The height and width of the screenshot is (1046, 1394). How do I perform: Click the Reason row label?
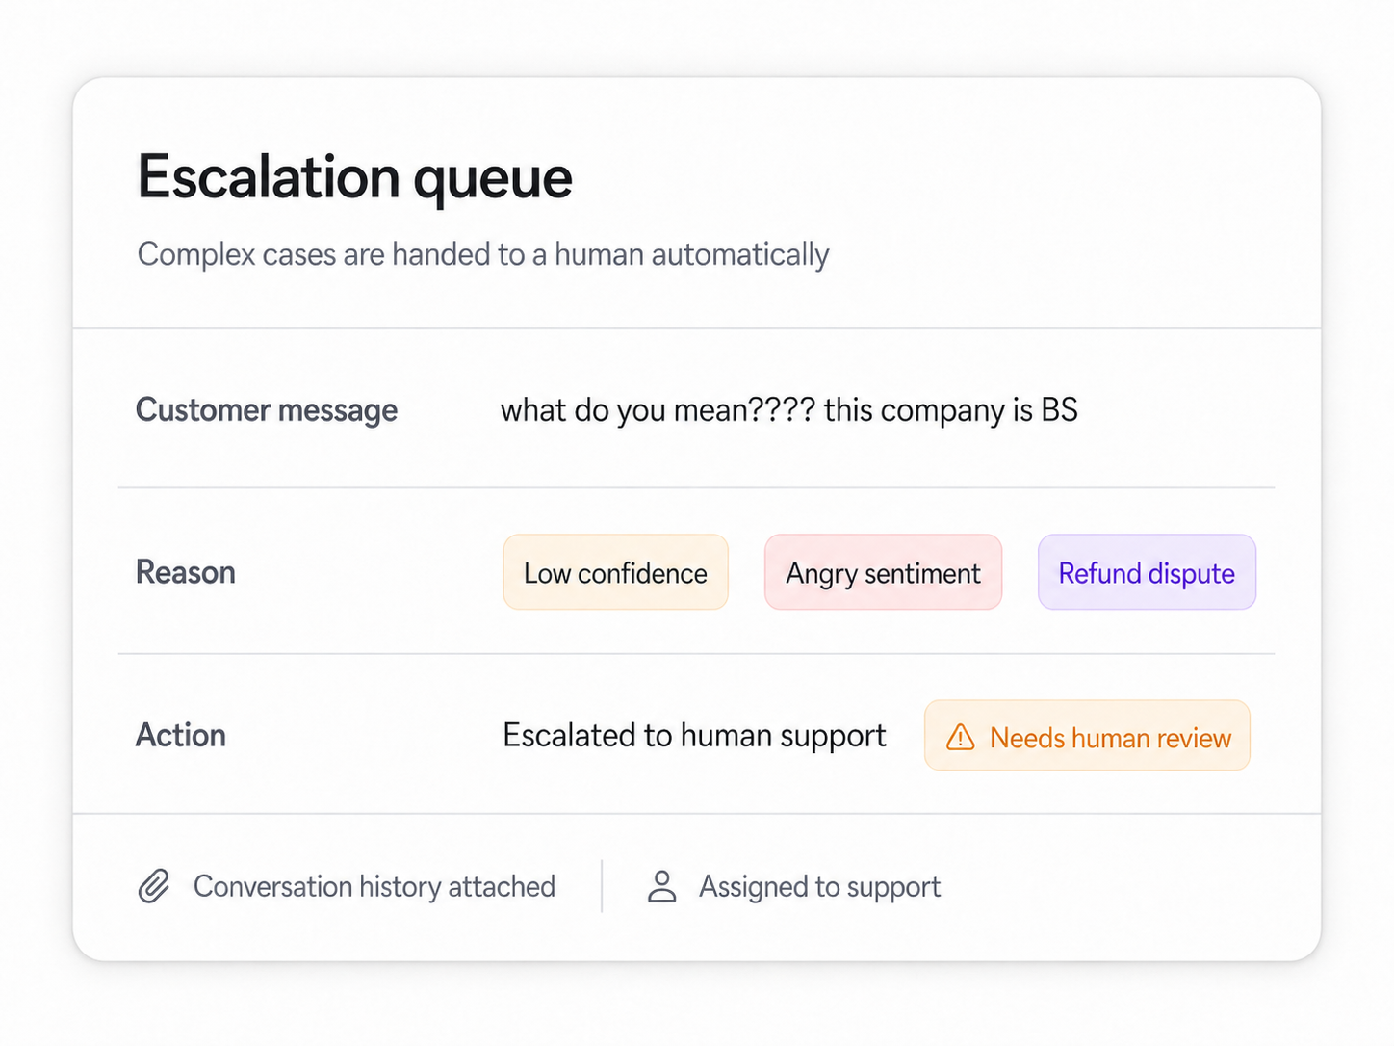click(x=186, y=572)
